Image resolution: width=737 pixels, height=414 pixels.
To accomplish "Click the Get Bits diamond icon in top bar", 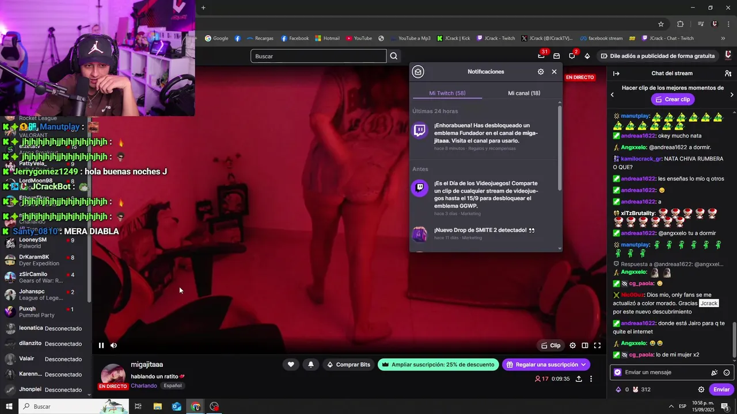I will [587, 56].
